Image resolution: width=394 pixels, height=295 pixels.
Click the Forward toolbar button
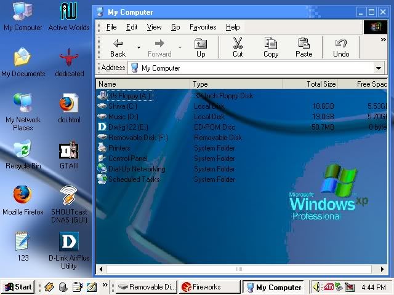click(x=159, y=47)
